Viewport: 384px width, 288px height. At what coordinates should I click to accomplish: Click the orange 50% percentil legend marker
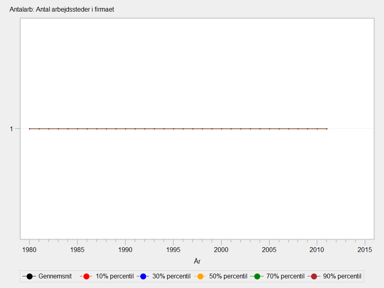tap(200, 276)
